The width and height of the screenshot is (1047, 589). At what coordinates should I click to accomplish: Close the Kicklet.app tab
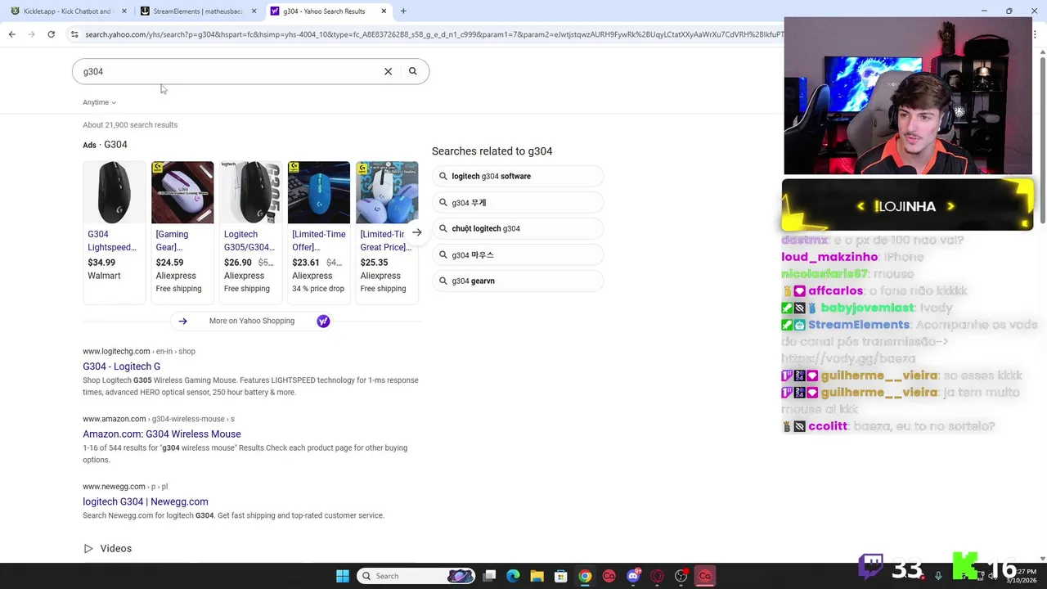[124, 11]
